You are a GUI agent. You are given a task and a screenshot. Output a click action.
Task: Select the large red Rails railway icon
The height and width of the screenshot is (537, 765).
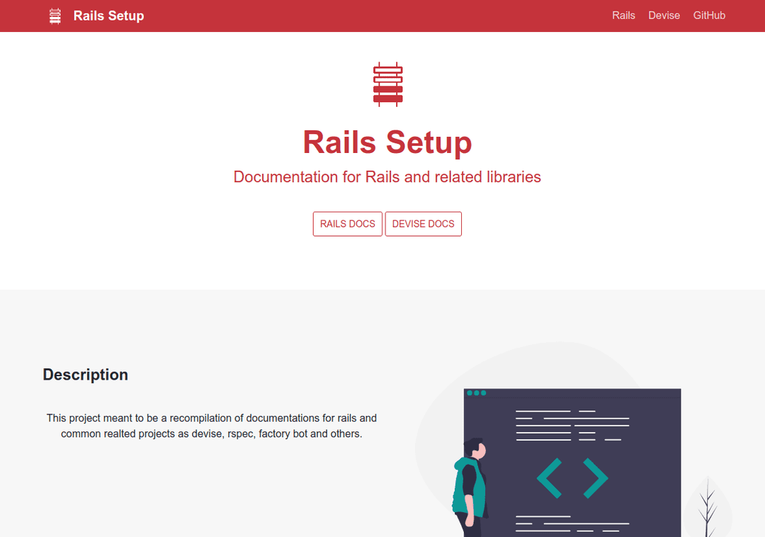[387, 83]
